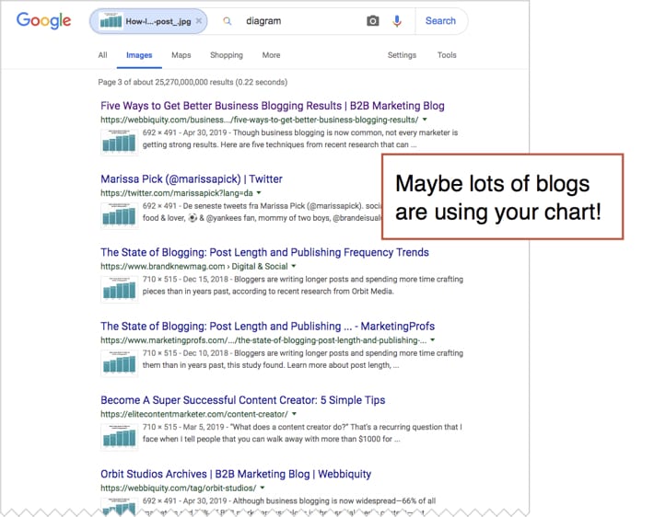
Task: Click the Search button
Action: coord(440,21)
